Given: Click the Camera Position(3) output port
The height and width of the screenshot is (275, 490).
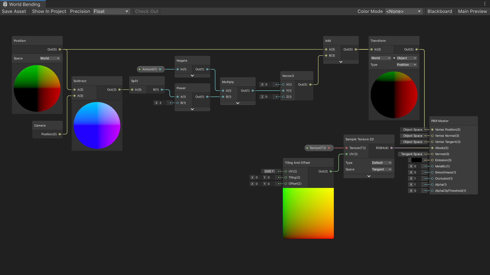Looking at the screenshot, I should point(60,134).
